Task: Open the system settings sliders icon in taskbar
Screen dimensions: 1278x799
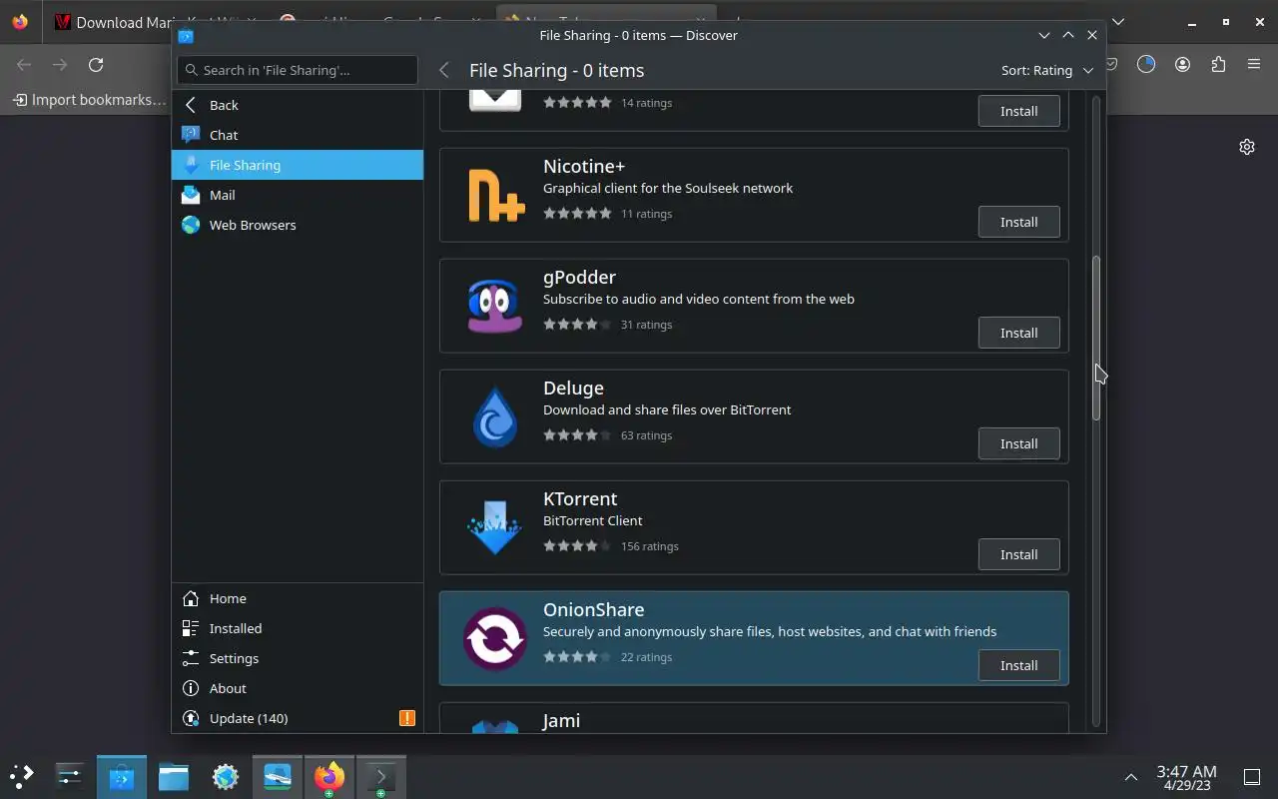Action: (70, 776)
